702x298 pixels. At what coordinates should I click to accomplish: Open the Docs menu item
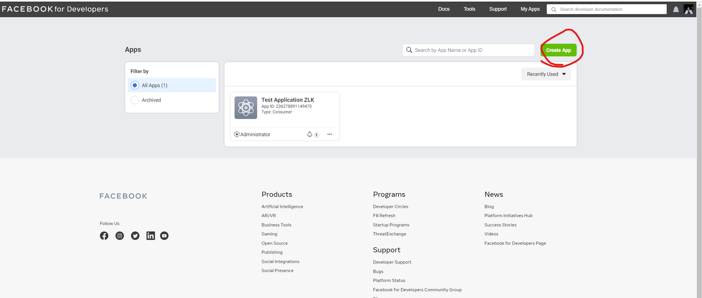tap(444, 9)
